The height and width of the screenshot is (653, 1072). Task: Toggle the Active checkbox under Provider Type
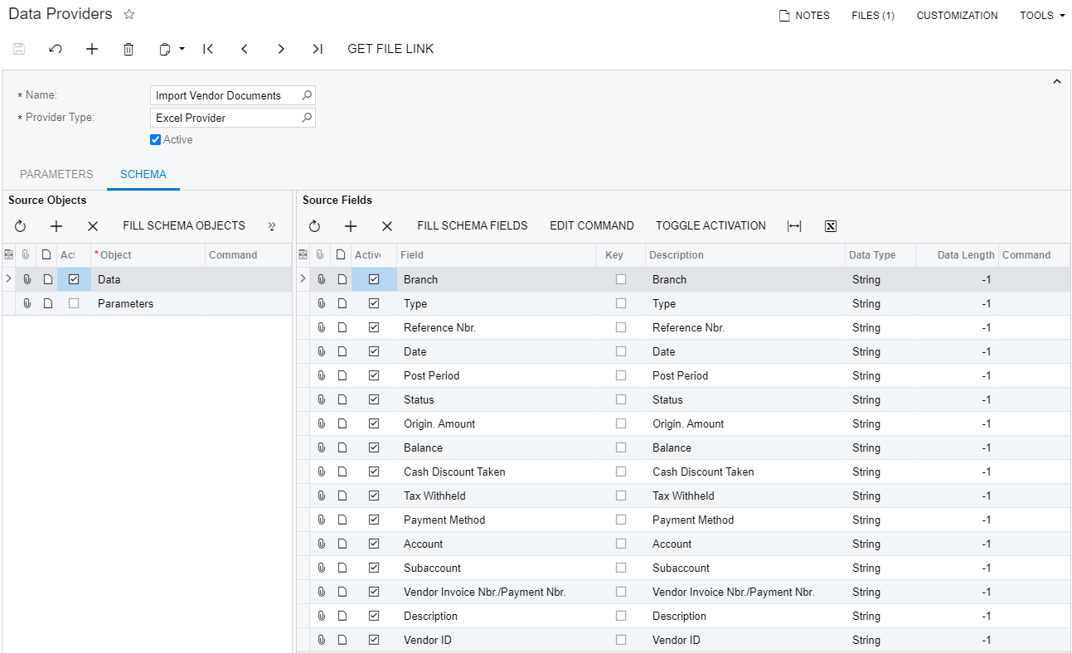coord(155,140)
